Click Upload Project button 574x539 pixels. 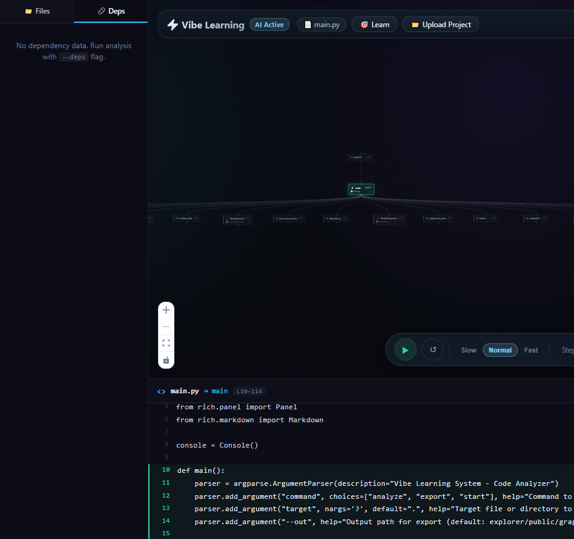pos(441,25)
